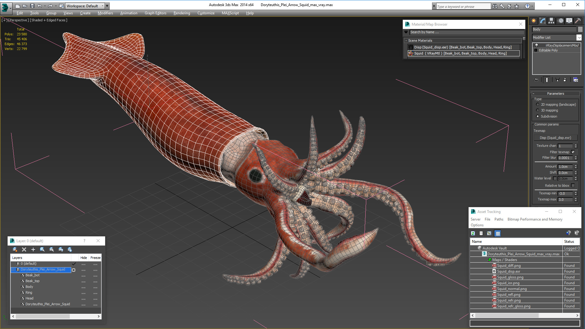Image resolution: width=585 pixels, height=329 pixels.
Task: Select 3D mapping radio button
Action: (x=537, y=110)
